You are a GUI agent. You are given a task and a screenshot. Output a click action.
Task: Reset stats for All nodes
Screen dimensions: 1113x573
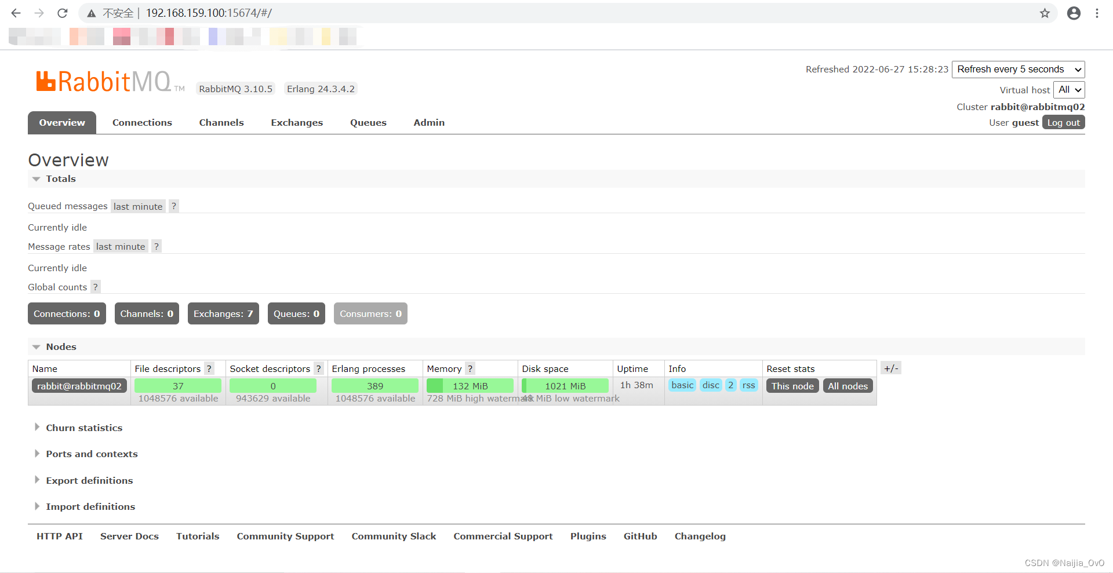coord(848,386)
